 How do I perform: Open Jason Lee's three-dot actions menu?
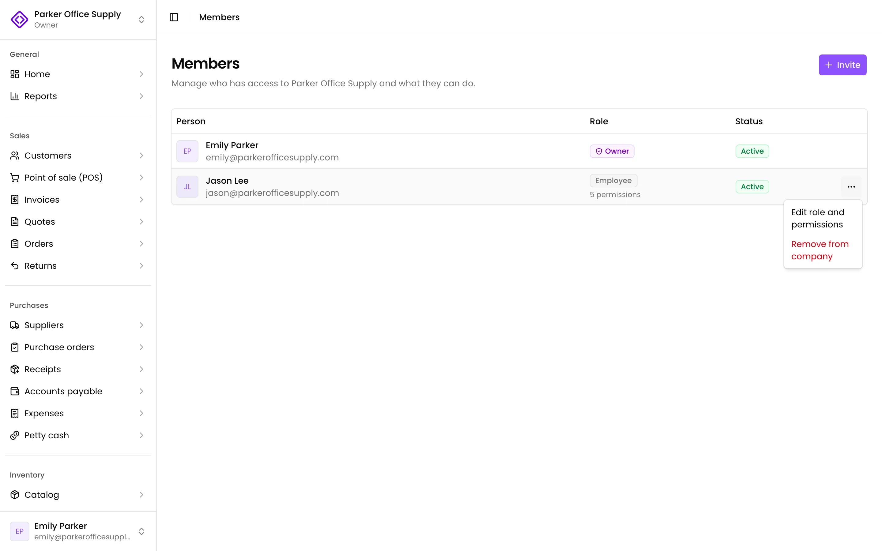pos(851,187)
